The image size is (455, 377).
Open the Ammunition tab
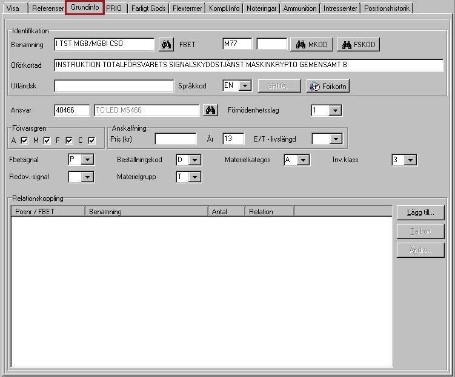tap(300, 8)
